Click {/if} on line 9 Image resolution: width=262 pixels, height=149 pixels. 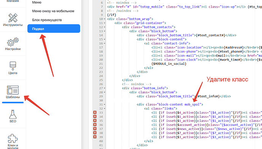click(112, 15)
